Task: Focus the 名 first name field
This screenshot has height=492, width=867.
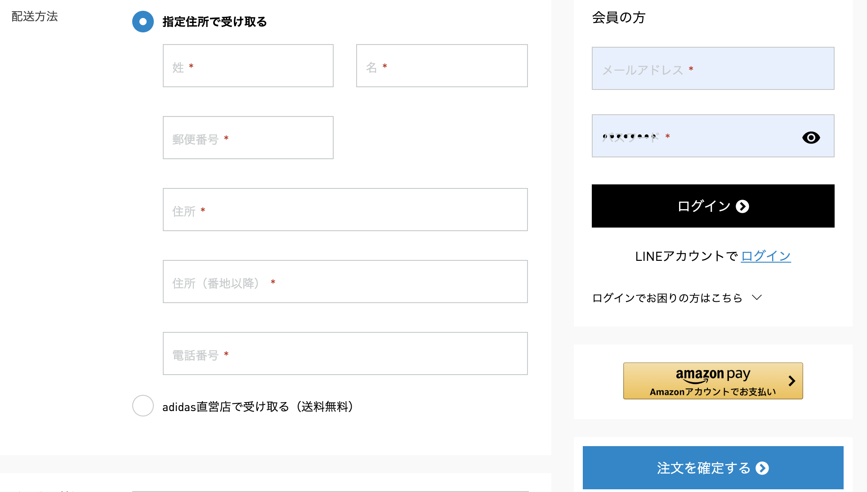Action: [442, 66]
